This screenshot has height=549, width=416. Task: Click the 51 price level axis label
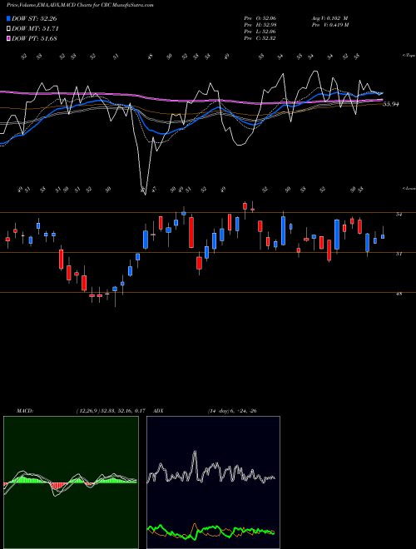[399, 255]
